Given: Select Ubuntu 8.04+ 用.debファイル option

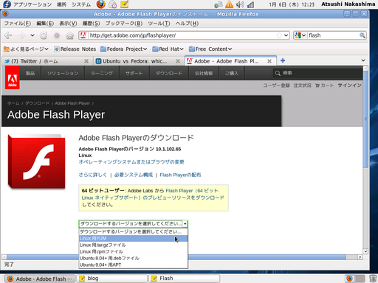Looking at the screenshot, I should point(133,258).
